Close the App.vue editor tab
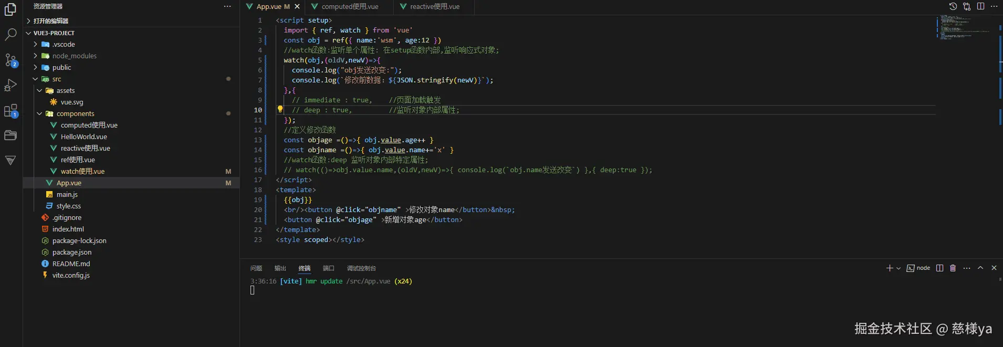This screenshot has height=347, width=1003. click(x=297, y=6)
